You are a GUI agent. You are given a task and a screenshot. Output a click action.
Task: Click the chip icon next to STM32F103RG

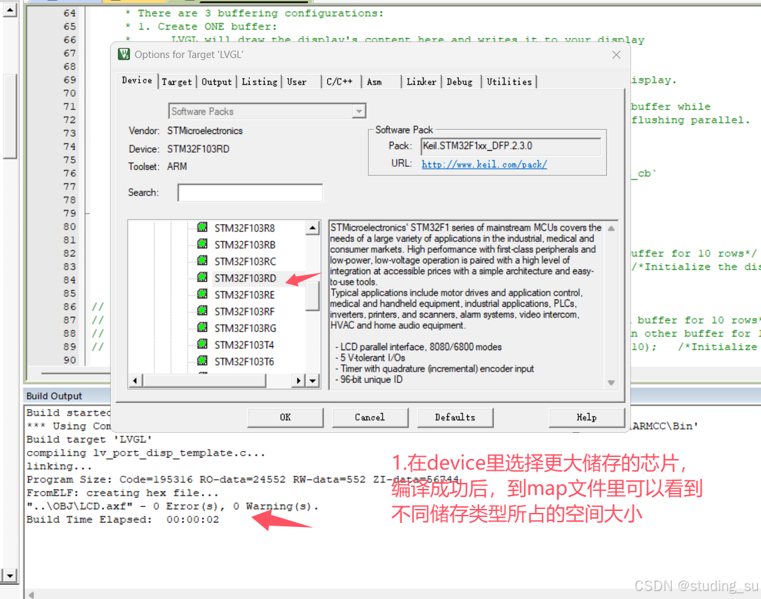pyautogui.click(x=203, y=328)
